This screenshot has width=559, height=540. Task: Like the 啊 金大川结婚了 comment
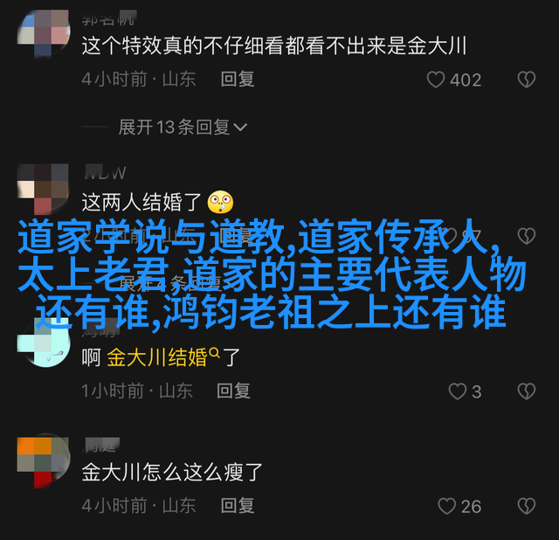click(458, 391)
